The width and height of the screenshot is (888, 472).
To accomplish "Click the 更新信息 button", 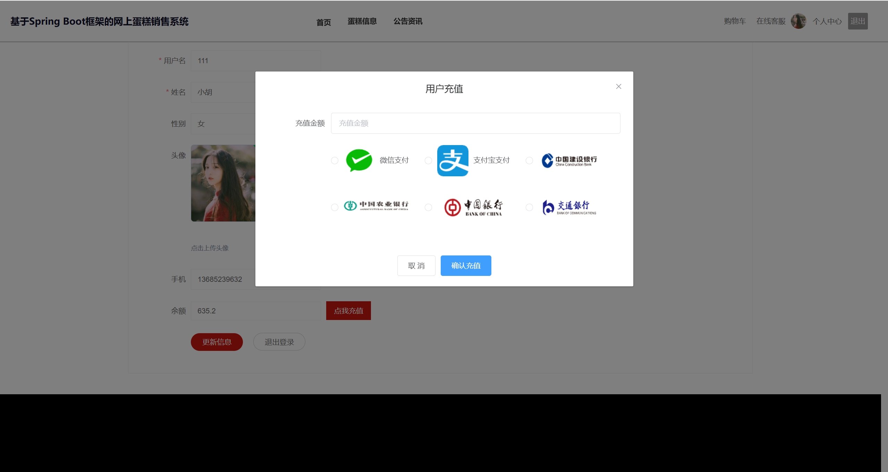I will pyautogui.click(x=217, y=342).
